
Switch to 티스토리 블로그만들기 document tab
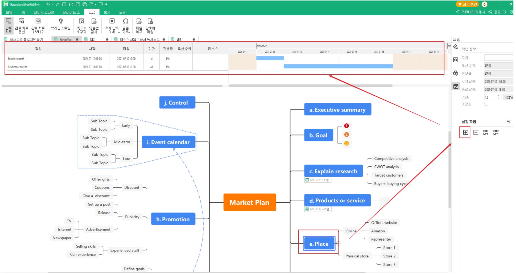pyautogui.click(x=26, y=39)
